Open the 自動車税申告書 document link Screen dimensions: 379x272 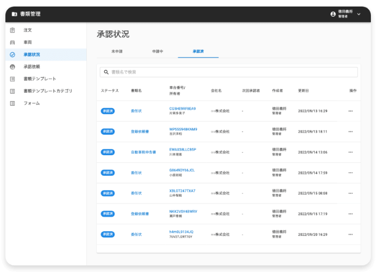click(143, 153)
